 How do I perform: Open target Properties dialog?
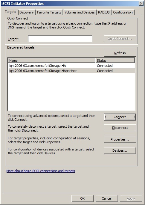point(120,139)
